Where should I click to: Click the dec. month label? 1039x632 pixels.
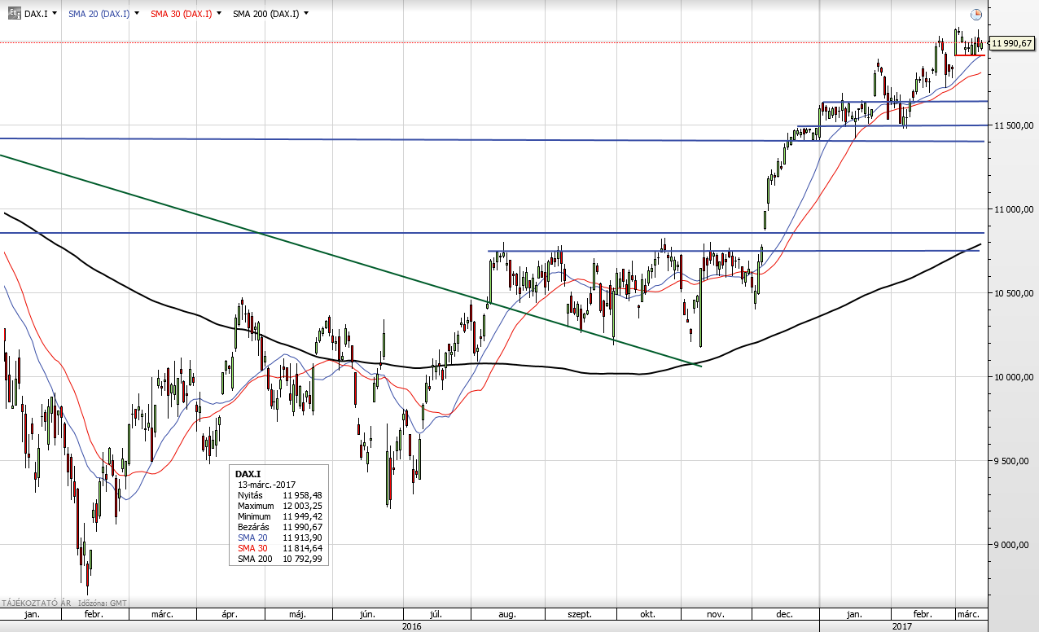(785, 614)
